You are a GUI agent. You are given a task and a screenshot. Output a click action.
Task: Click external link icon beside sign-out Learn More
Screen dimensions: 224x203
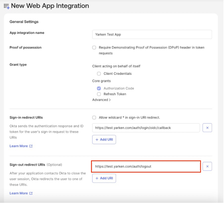[x=31, y=193]
